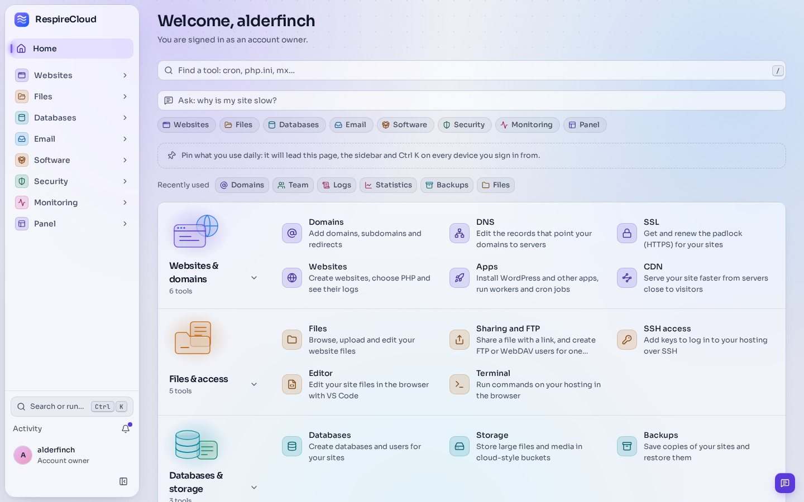Image resolution: width=804 pixels, height=502 pixels.
Task: Filter tools by the Monitoring chip
Action: pos(527,125)
